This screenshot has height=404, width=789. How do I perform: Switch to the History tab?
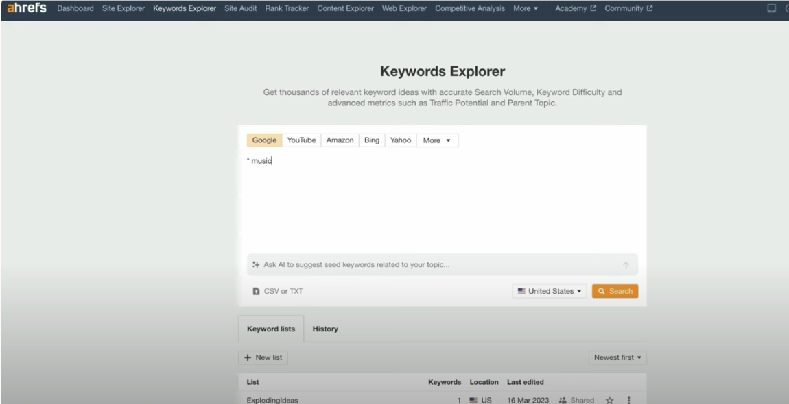point(325,329)
